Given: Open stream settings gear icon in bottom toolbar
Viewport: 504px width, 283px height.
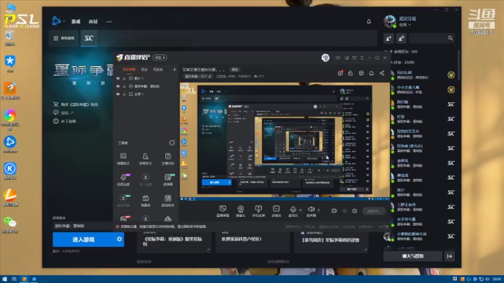Looking at the screenshot, I should point(355,211).
